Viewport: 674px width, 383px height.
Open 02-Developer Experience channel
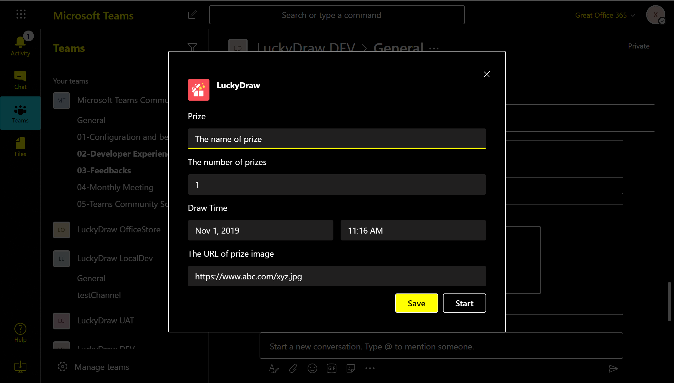click(123, 154)
